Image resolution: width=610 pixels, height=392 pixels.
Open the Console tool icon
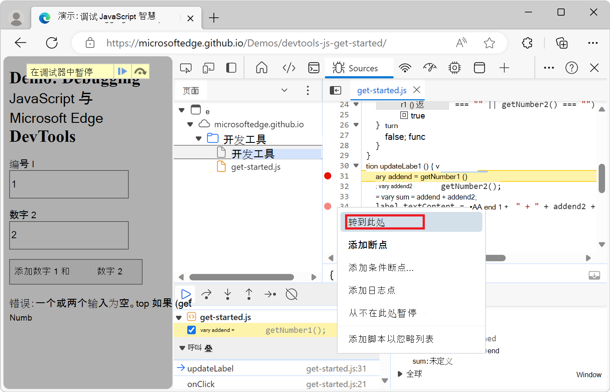pos(313,68)
